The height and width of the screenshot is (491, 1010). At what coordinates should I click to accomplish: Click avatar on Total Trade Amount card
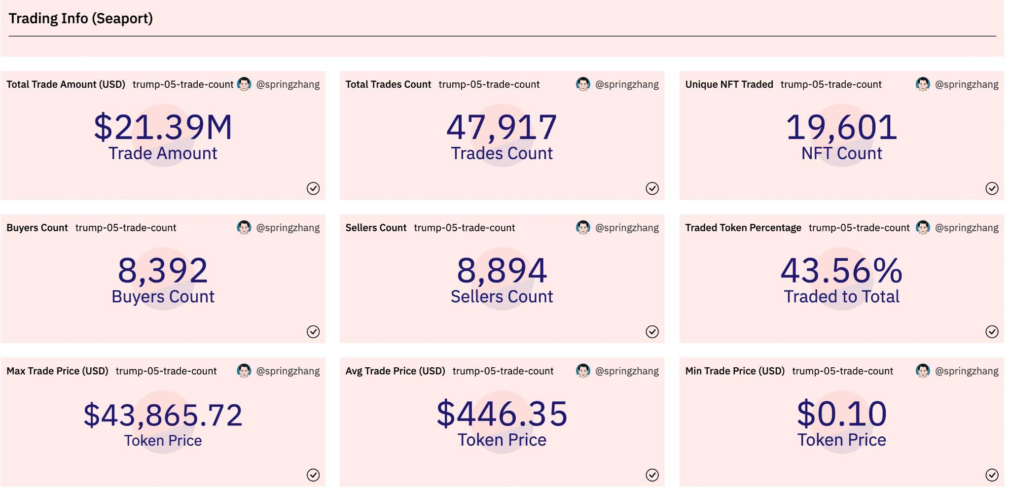click(x=244, y=84)
